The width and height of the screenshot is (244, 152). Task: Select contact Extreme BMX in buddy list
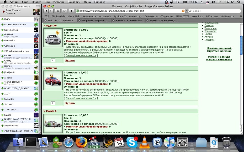(x=19, y=30)
